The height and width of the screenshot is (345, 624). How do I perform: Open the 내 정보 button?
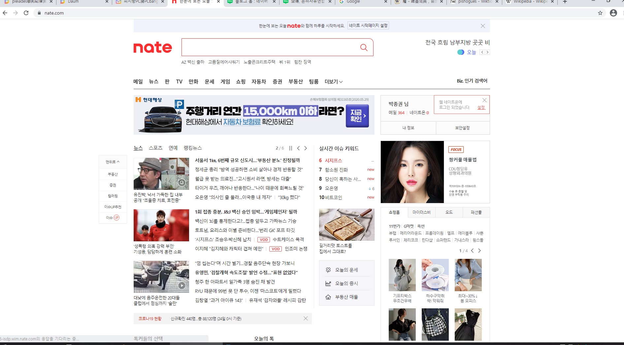[x=408, y=128]
